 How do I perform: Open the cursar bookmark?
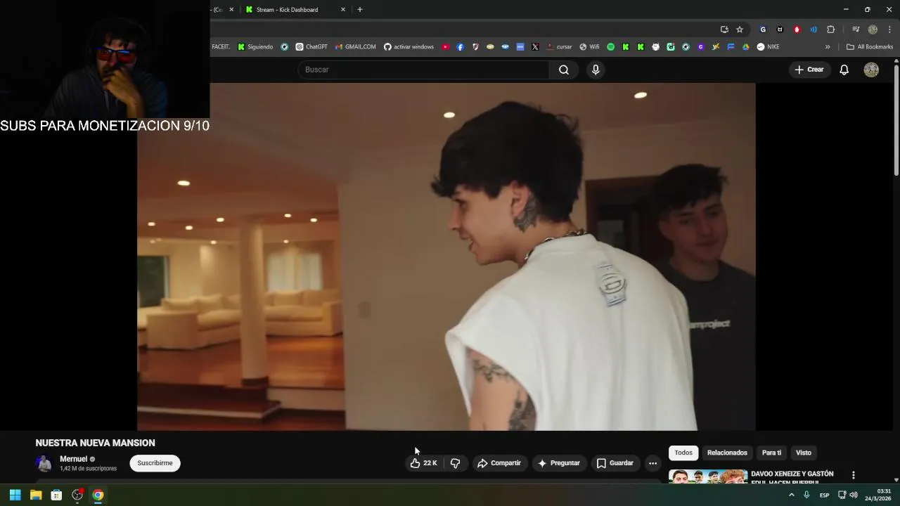click(559, 47)
